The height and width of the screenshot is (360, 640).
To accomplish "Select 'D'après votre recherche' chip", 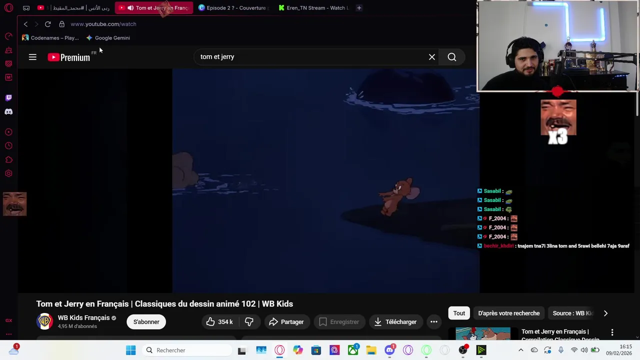I will point(508,313).
